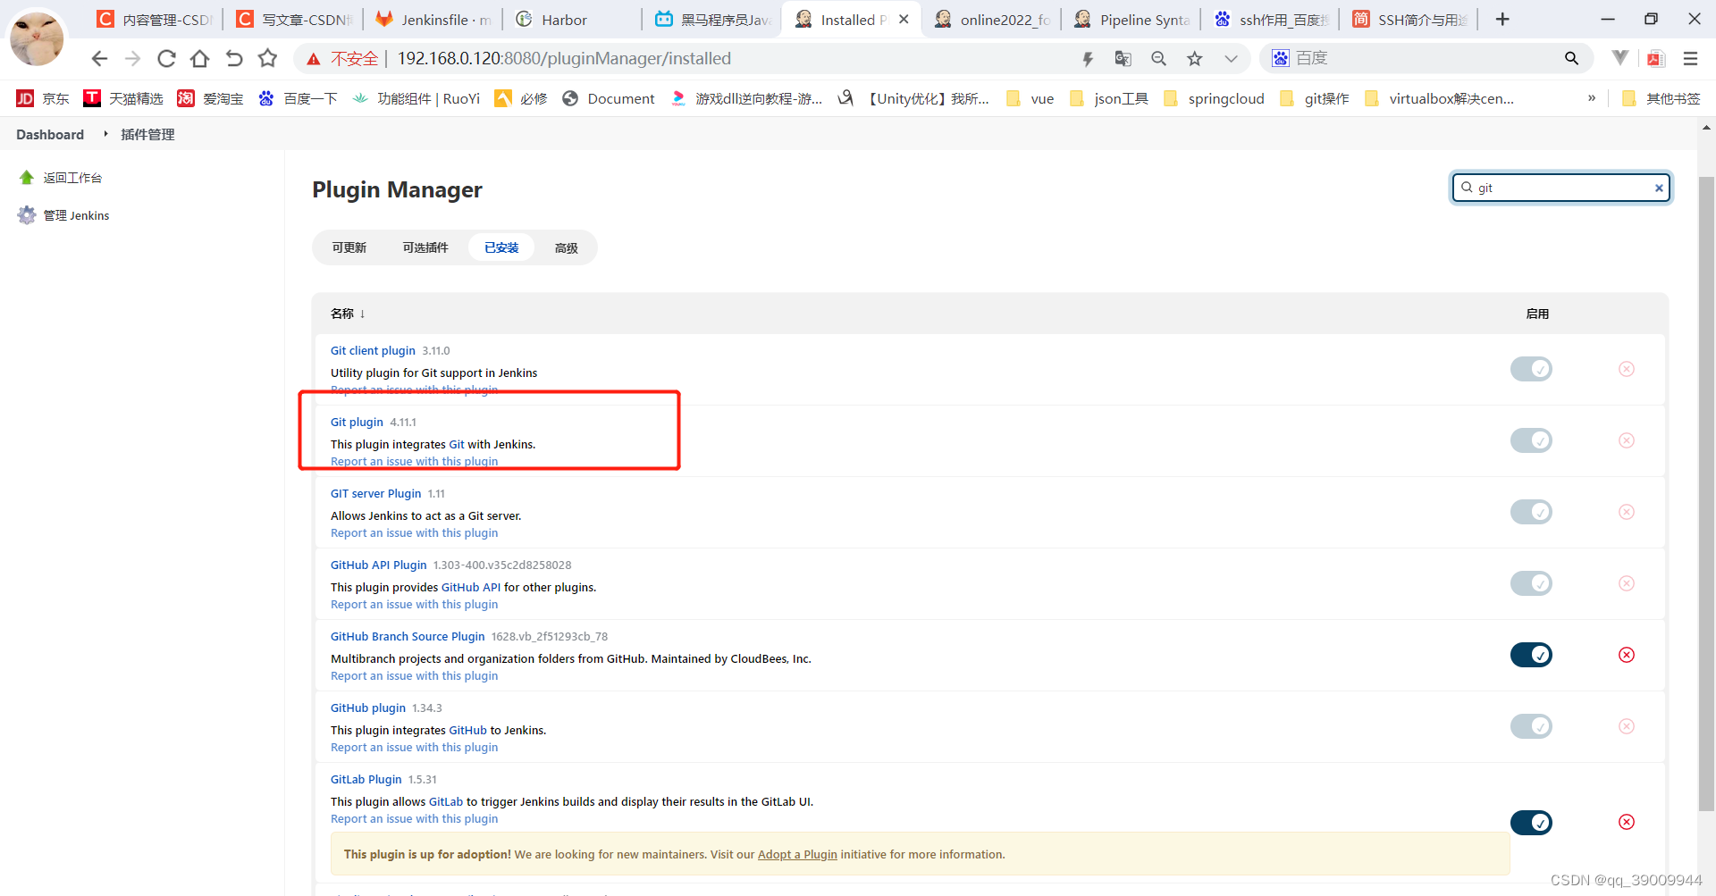The width and height of the screenshot is (1716, 896).
Task: Bookmark page with toolbar star left of address
Action: coord(267,59)
